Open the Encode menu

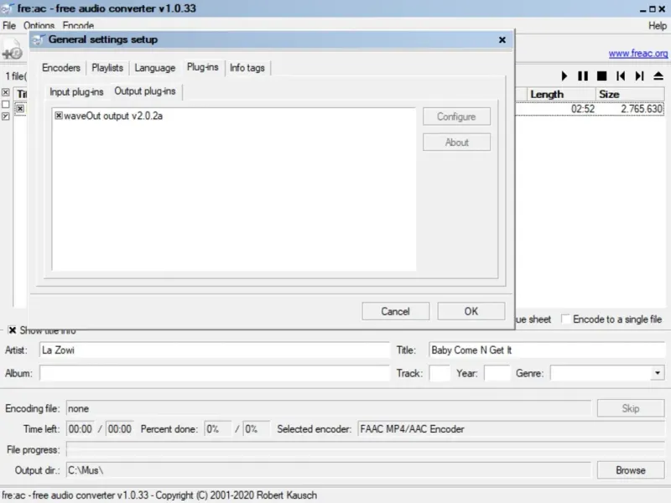[78, 26]
